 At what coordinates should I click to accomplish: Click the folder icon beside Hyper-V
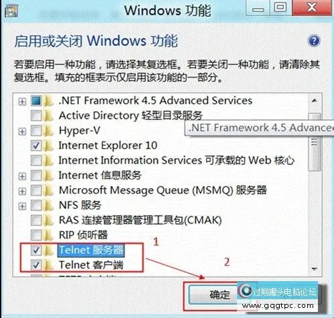[x=48, y=131]
